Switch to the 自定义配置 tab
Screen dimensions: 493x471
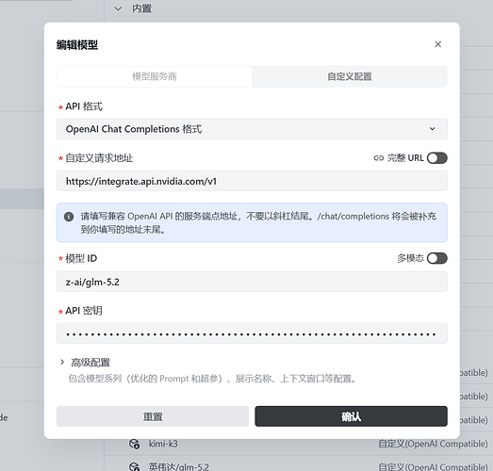click(x=350, y=76)
